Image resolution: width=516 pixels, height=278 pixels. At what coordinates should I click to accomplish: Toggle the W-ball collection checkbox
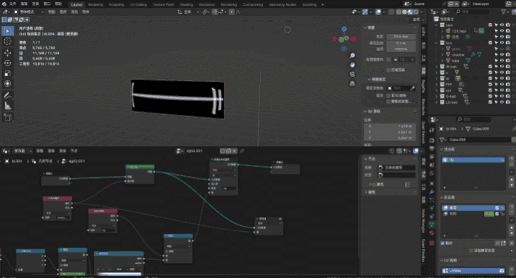490,66
